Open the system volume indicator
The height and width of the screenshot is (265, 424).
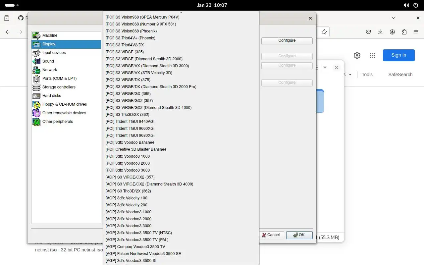point(406,5)
